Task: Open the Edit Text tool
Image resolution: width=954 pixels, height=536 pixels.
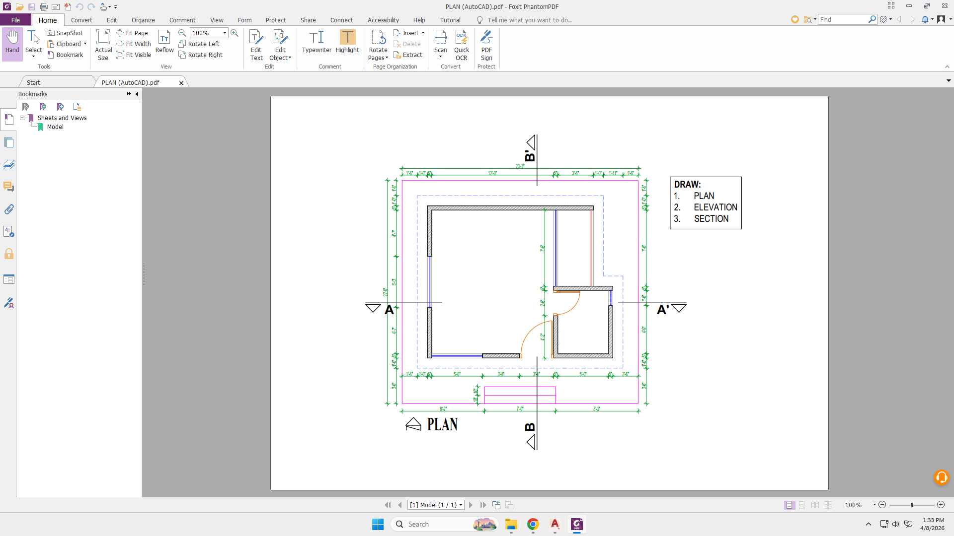Action: 256,45
